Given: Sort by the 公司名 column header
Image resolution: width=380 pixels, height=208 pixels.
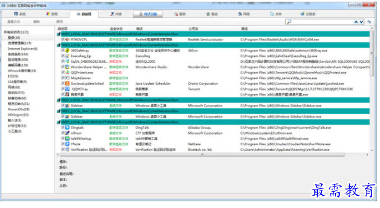Looking at the screenshot, I should [193, 29].
